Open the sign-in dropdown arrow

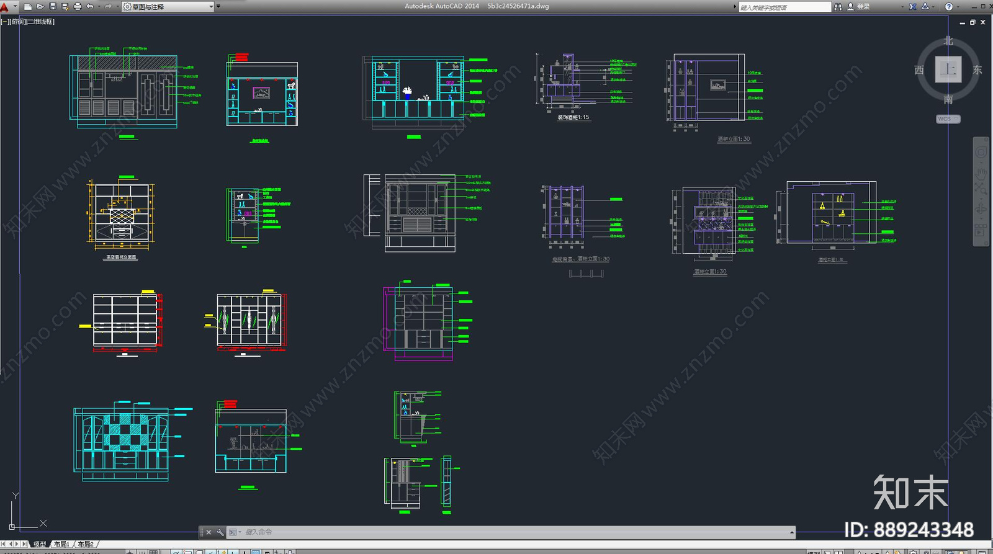click(x=902, y=7)
